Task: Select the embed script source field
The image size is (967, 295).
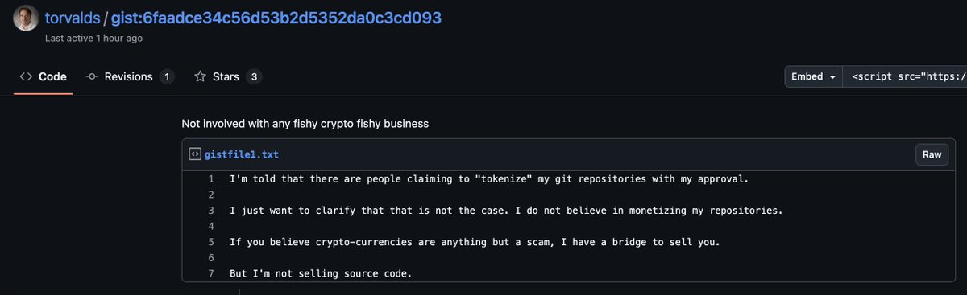Action: point(905,76)
